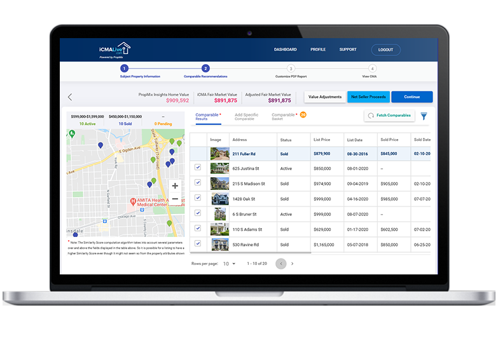Image resolution: width=498 pixels, height=357 pixels.
Task: Deselect the 530 Ravine Rd row checkbox
Action: [x=197, y=243]
